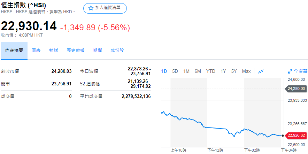Open the chart type indicator icon
The image size is (308, 154).
click(x=261, y=71)
